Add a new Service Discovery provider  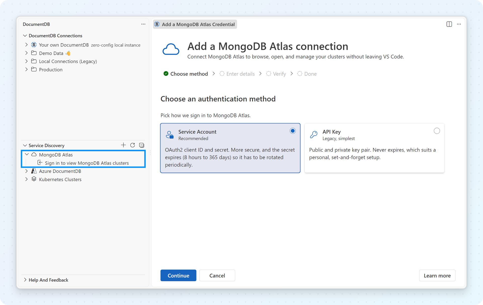click(x=123, y=145)
